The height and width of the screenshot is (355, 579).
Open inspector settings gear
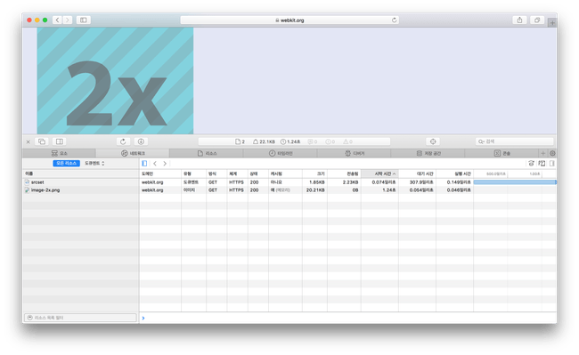point(552,153)
